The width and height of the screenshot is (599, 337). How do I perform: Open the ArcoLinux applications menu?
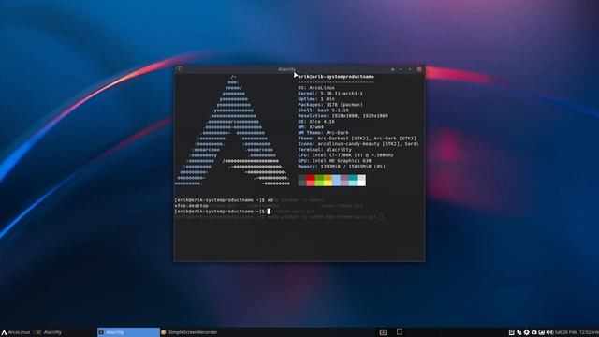pos(16,332)
